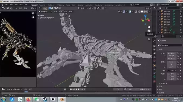Toggle viewport gizmos display
The width and height of the screenshot is (183, 102).
point(124,12)
